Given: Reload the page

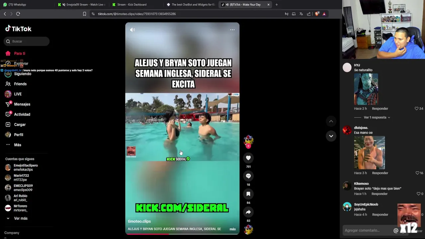Looking at the screenshot, I should coord(18,14).
